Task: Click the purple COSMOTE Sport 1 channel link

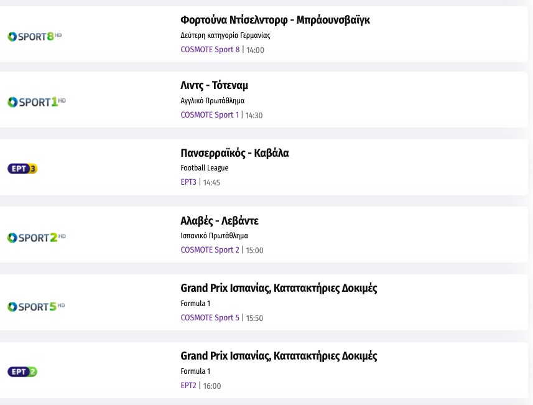Action: (210, 115)
